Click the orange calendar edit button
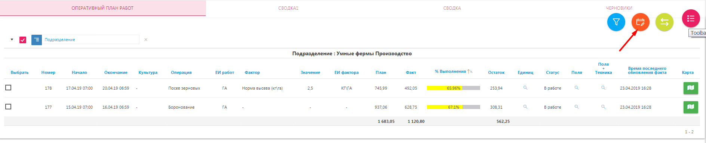Image resolution: width=706 pixels, height=143 pixels. click(x=641, y=22)
